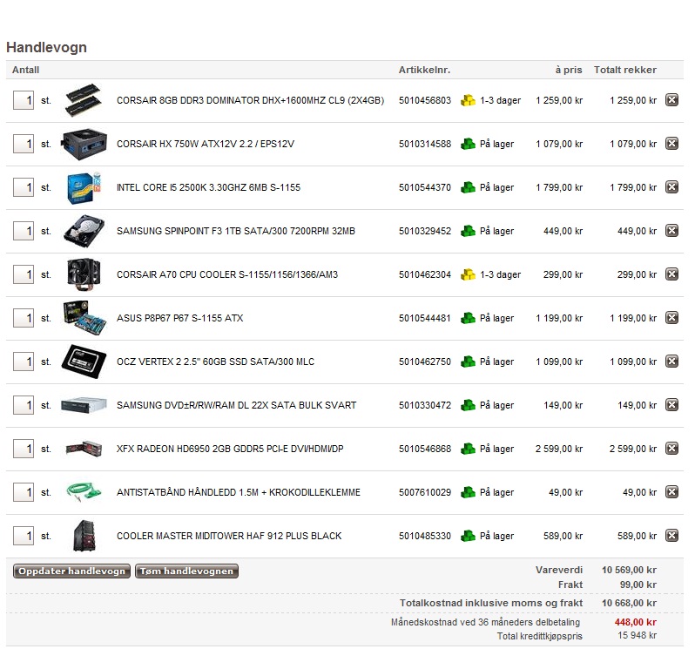This screenshot has height=649, width=695.
Task: Remove OCZ Vertex 2 SSD row
Action: 672,361
